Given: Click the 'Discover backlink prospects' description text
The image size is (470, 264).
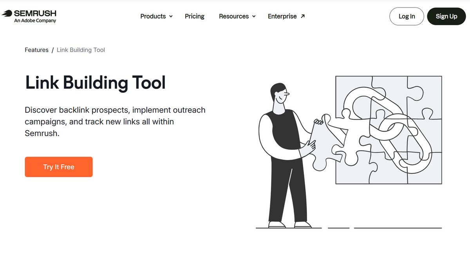Looking at the screenshot, I should pyautogui.click(x=115, y=122).
